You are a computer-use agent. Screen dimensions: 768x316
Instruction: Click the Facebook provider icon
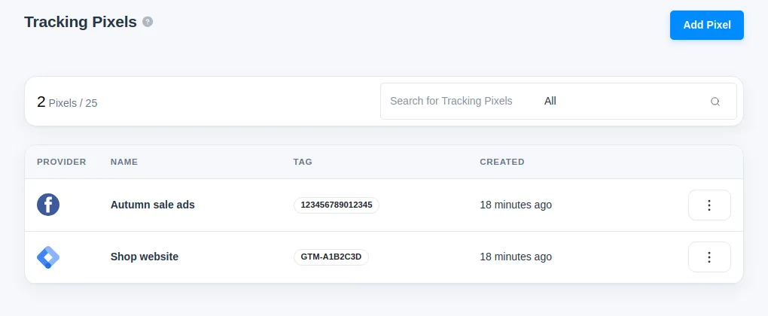(48, 205)
